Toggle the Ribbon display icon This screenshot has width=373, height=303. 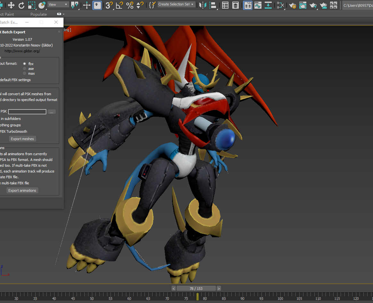point(248,5)
